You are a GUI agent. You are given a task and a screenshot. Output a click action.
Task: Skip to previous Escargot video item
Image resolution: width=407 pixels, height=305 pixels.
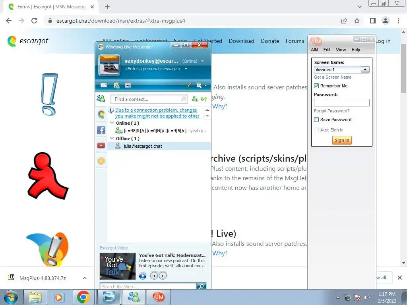154,276
